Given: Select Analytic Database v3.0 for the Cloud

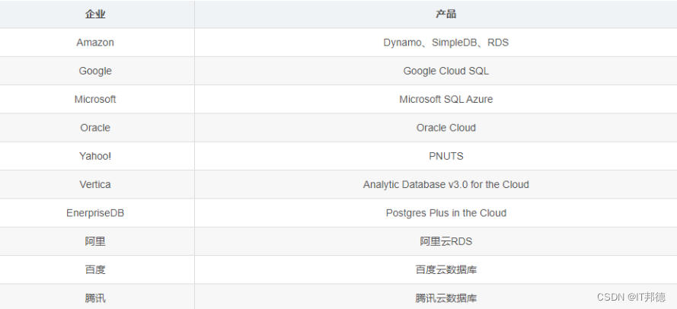Looking at the screenshot, I should 445,184.
